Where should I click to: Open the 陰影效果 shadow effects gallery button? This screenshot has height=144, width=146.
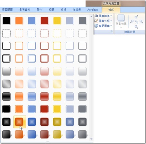[121, 21]
